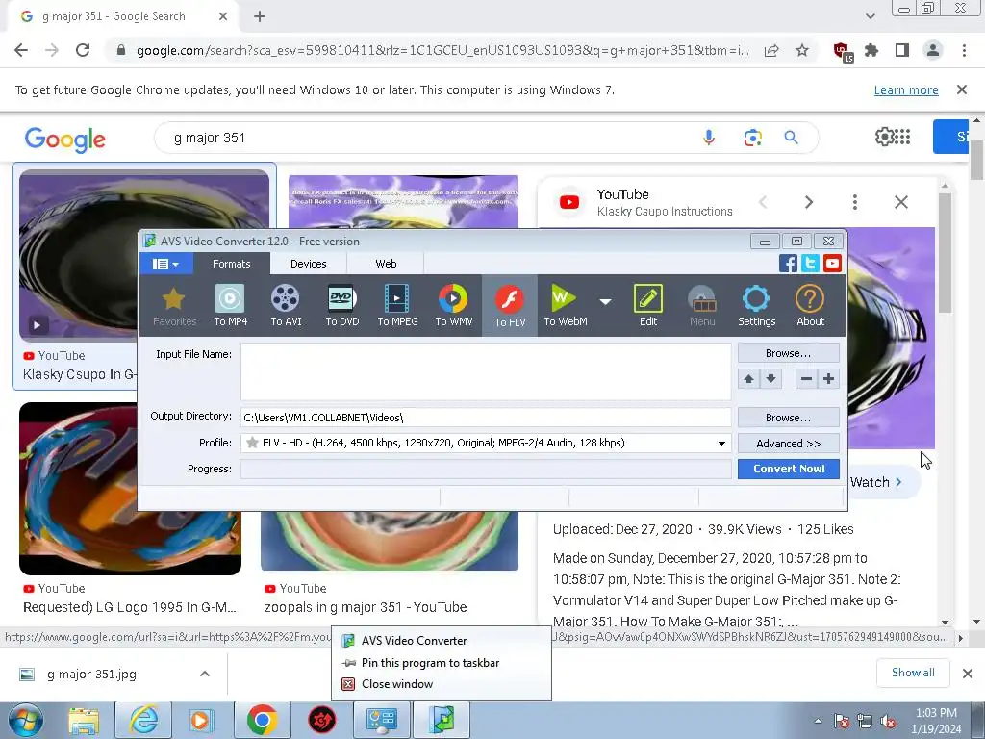The width and height of the screenshot is (985, 739).
Task: Dismiss the Chrome update notification bar
Action: click(961, 89)
